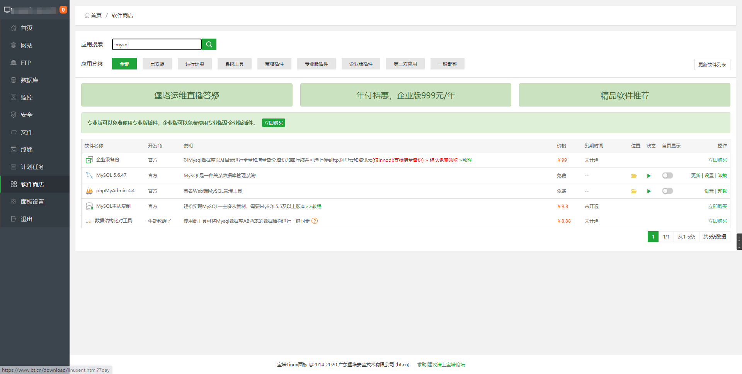The width and height of the screenshot is (742, 374).
Task: Click 卸载 for MySQL 5.6.47
Action: (722, 176)
